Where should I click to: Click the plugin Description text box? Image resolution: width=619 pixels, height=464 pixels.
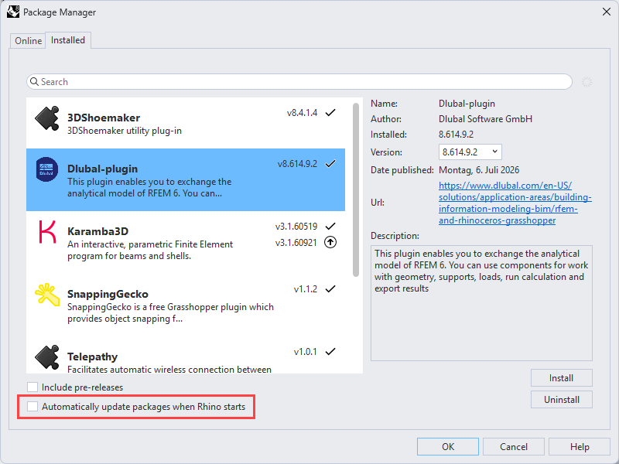[481, 303]
